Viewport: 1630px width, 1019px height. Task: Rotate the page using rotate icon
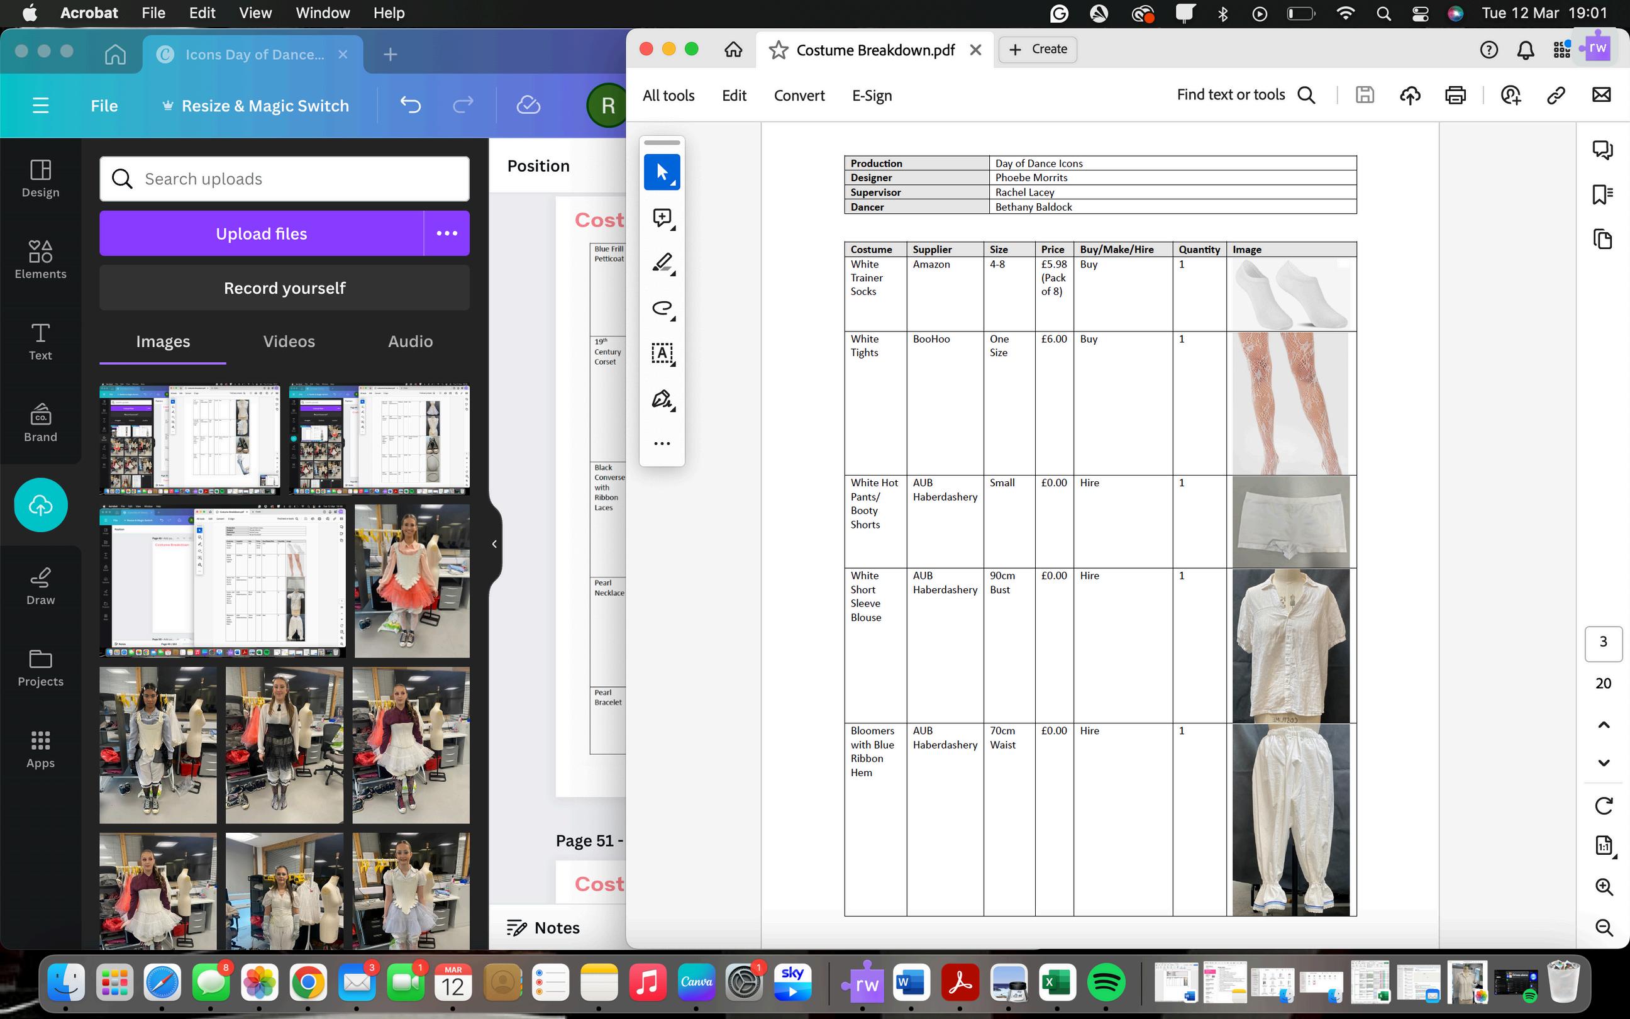(x=1604, y=805)
